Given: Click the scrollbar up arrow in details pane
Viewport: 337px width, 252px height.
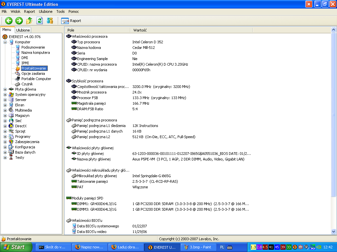Looking at the screenshot, I should (x=334, y=30).
